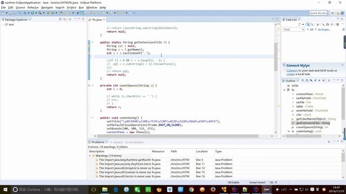Viewport: 346px width, 194px height.
Task: Switch to the Java perspective icon
Action: [338, 13]
